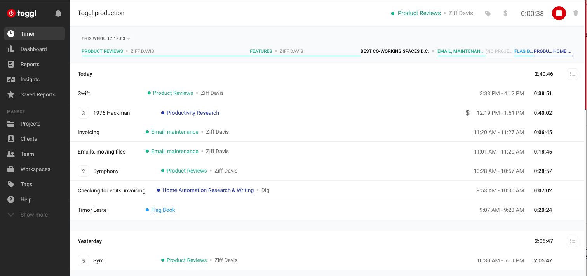
Task: Stop the running timer
Action: click(559, 13)
